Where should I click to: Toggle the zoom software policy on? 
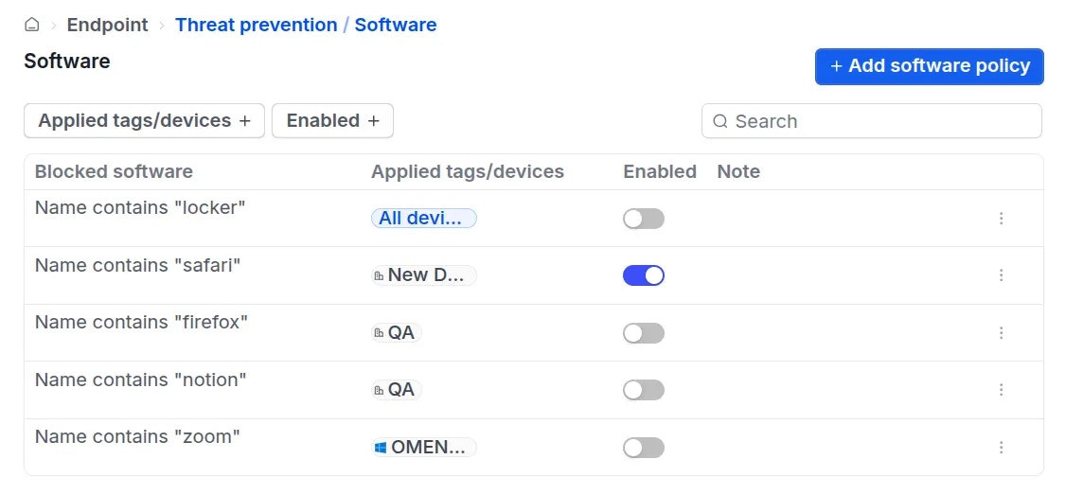[644, 448]
